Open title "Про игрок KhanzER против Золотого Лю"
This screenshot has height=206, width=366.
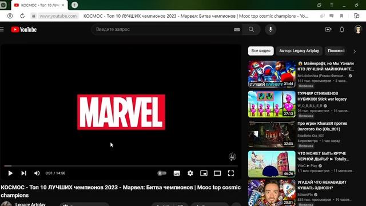tap(322, 126)
